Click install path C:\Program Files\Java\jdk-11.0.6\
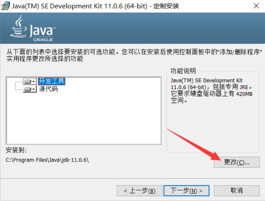Viewport: 265px width, 201px height. pos(47,160)
